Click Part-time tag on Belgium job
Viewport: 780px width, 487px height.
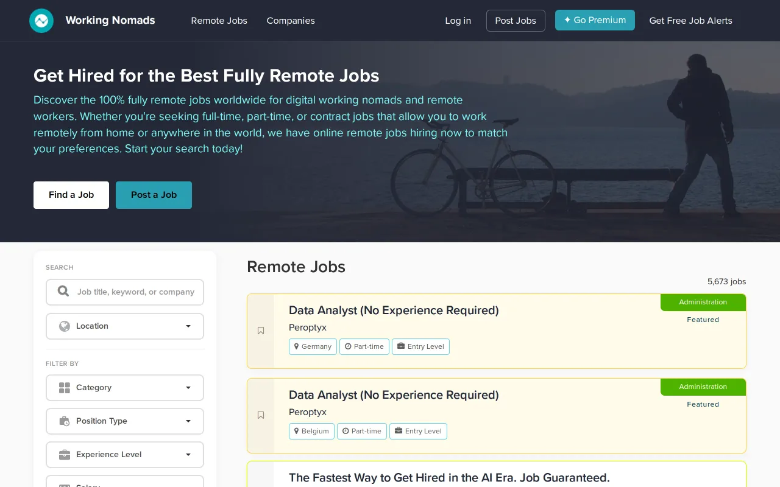(362, 431)
